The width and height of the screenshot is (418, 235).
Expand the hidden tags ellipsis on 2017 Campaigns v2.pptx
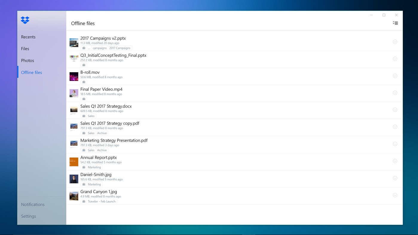(x=89, y=48)
